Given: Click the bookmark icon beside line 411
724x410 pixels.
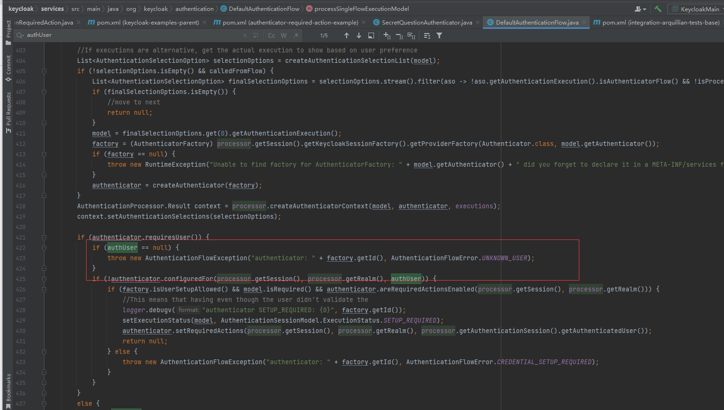Looking at the screenshot, I should (44, 123).
